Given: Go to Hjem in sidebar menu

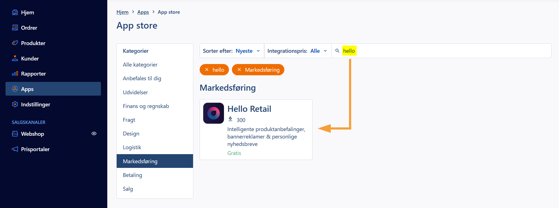Looking at the screenshot, I should coord(53,12).
